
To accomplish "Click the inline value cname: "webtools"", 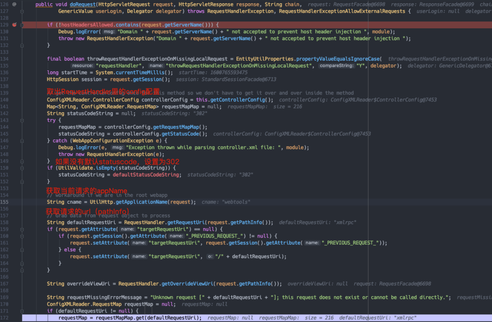I will (x=225, y=202).
